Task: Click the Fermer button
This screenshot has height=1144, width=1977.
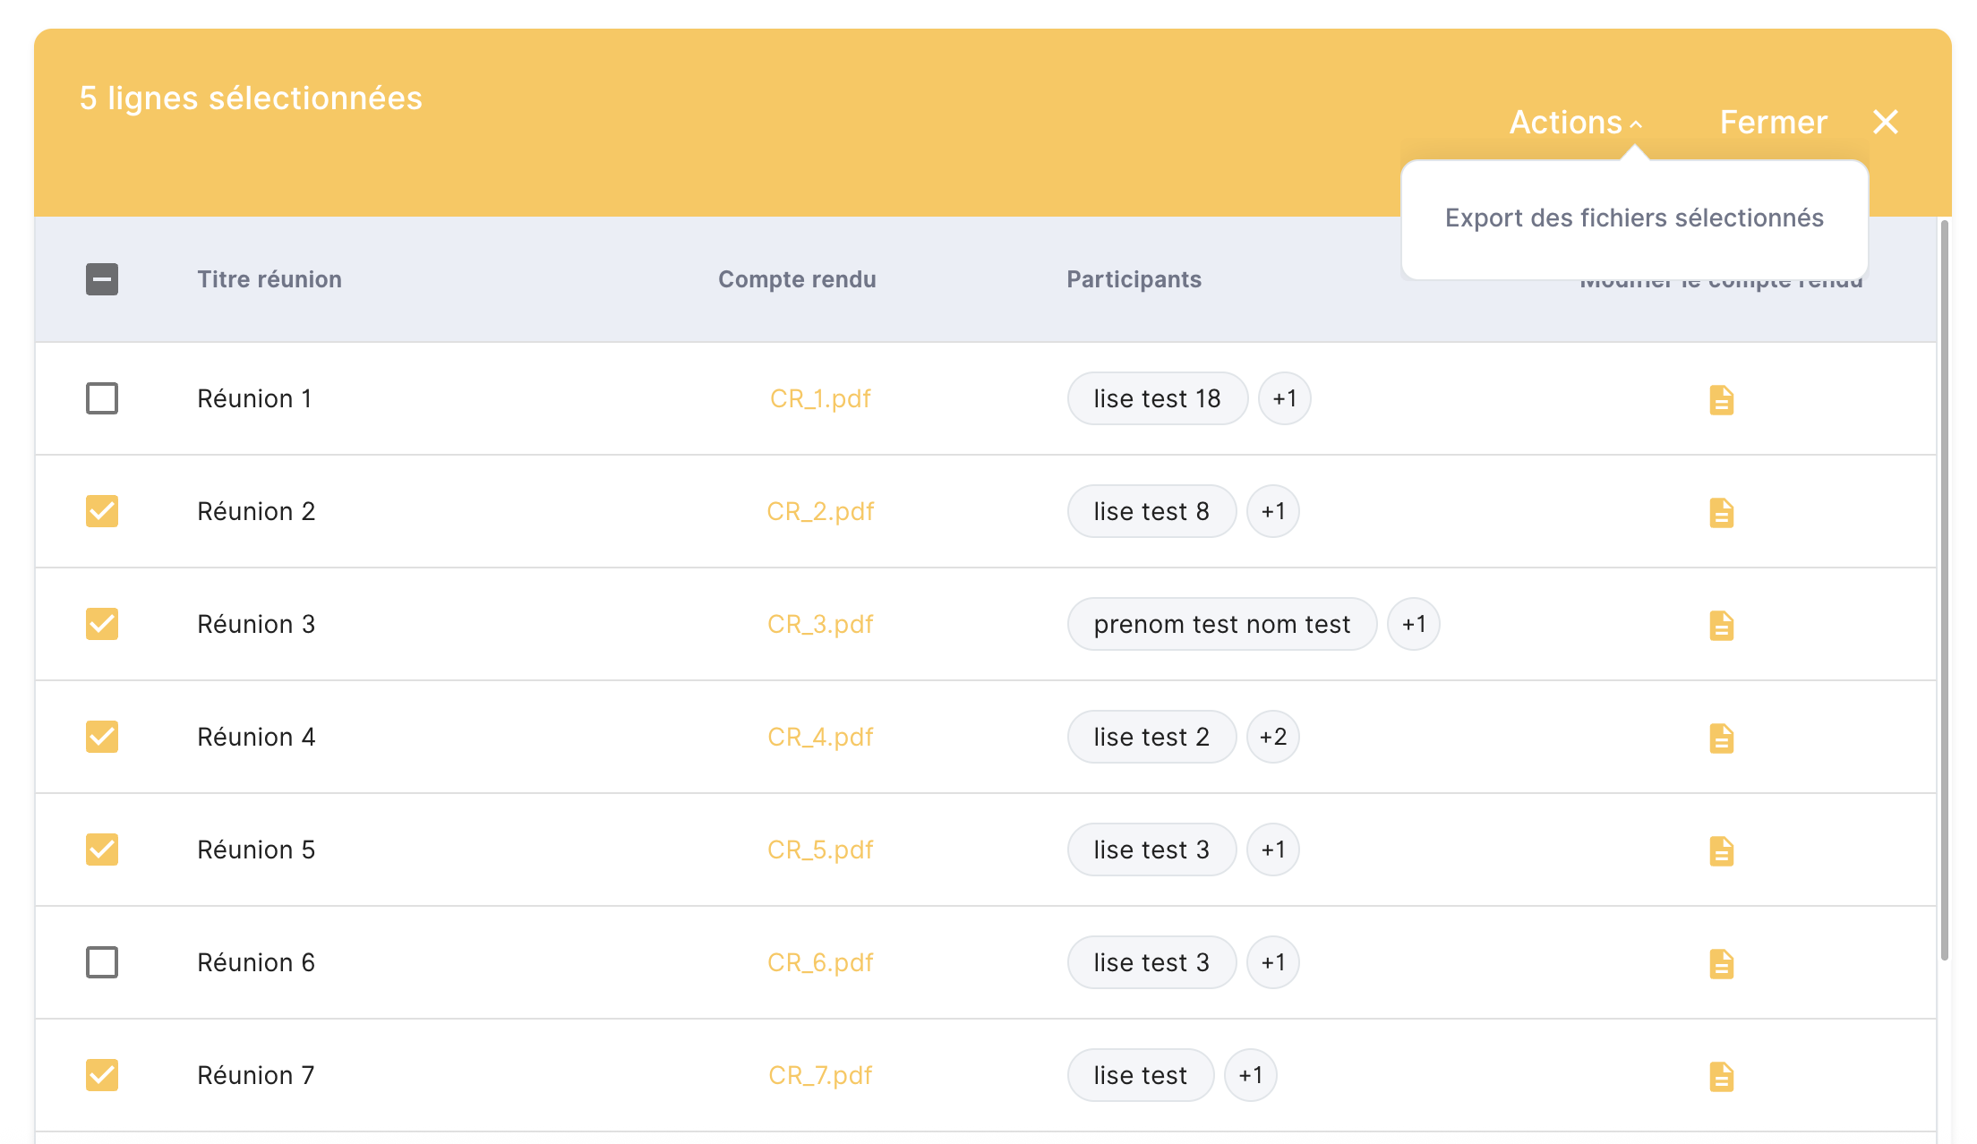Action: 1772,123
